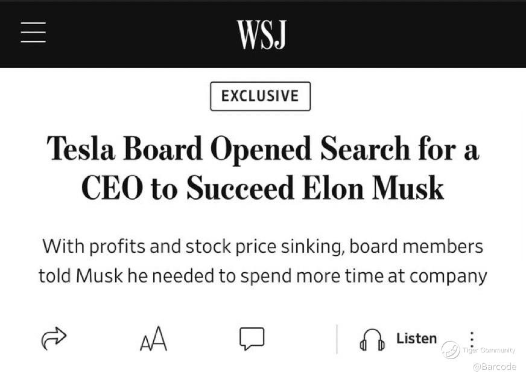Open the hamburger navigation menu
Image resolution: width=526 pixels, height=379 pixels.
[x=33, y=33]
